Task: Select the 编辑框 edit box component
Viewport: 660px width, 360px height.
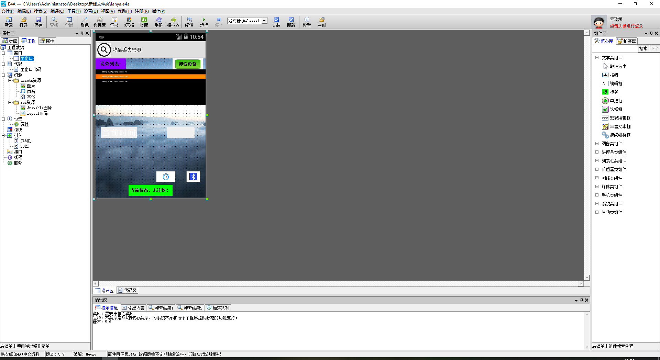Action: tap(612, 83)
